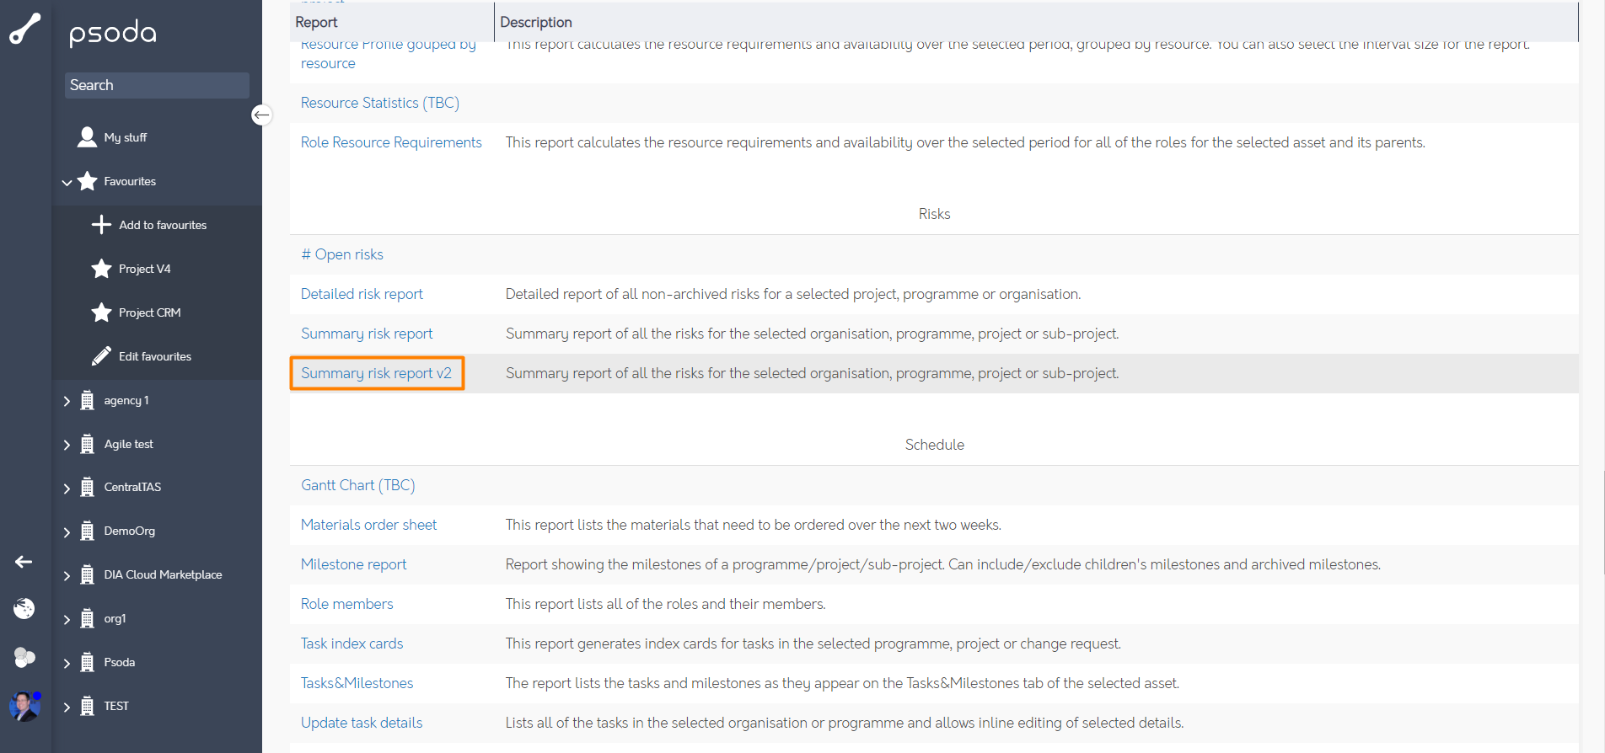Open the Role Resource Requirements report
Image resolution: width=1605 pixels, height=753 pixels.
[391, 142]
